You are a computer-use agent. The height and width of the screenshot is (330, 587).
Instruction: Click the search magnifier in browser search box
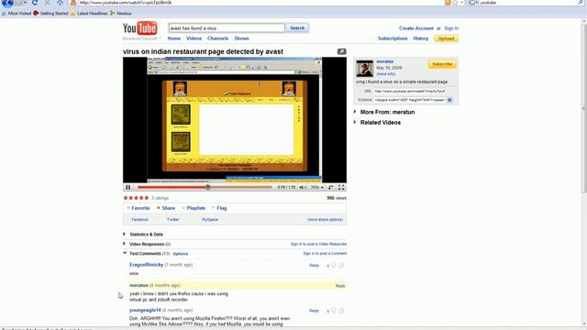tap(581, 3)
